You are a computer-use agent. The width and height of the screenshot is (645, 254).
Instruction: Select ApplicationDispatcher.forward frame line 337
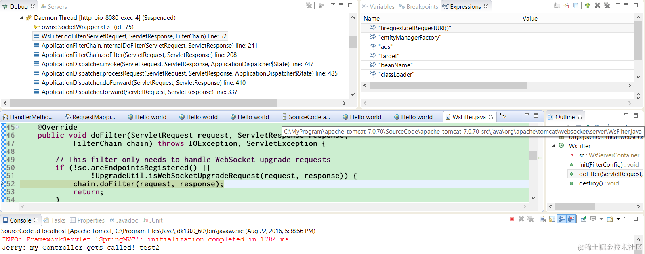[136, 92]
